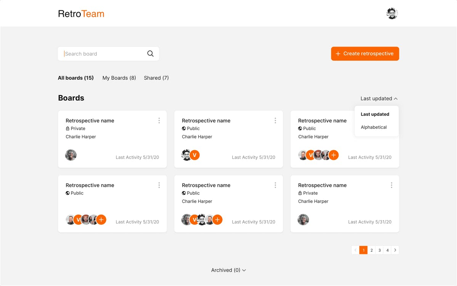
Task: Open three-dot menu on bottom-right Private board
Action: pos(391,185)
